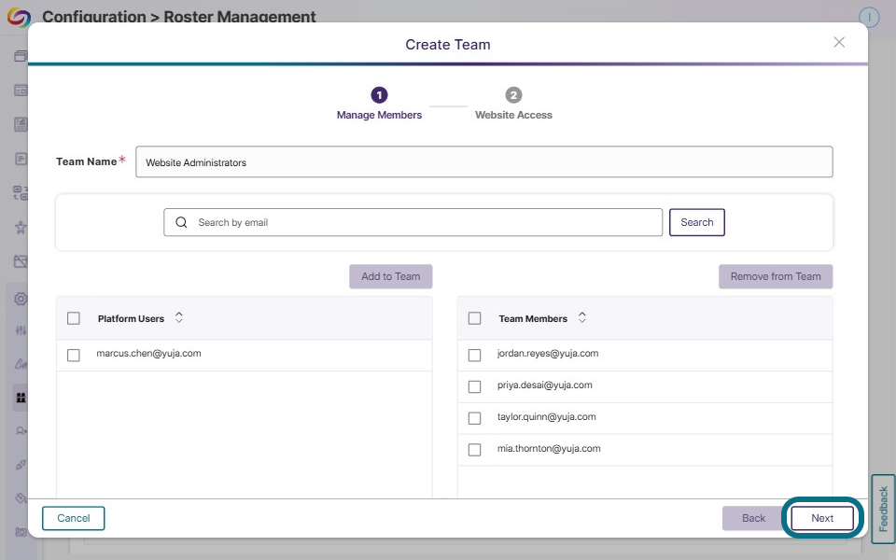Cancel team creation
896x560 pixels.
(73, 518)
